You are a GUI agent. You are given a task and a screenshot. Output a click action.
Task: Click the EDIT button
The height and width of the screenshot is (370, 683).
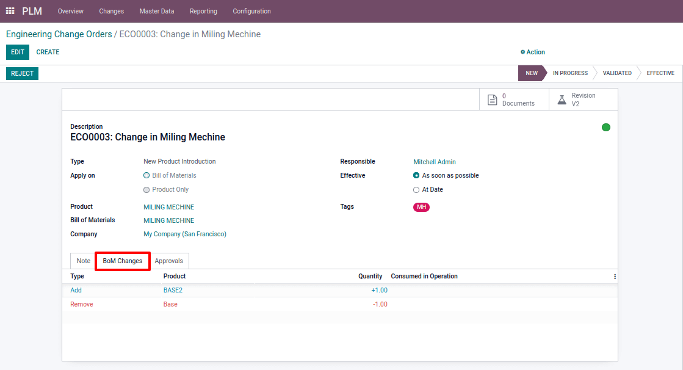(x=18, y=52)
